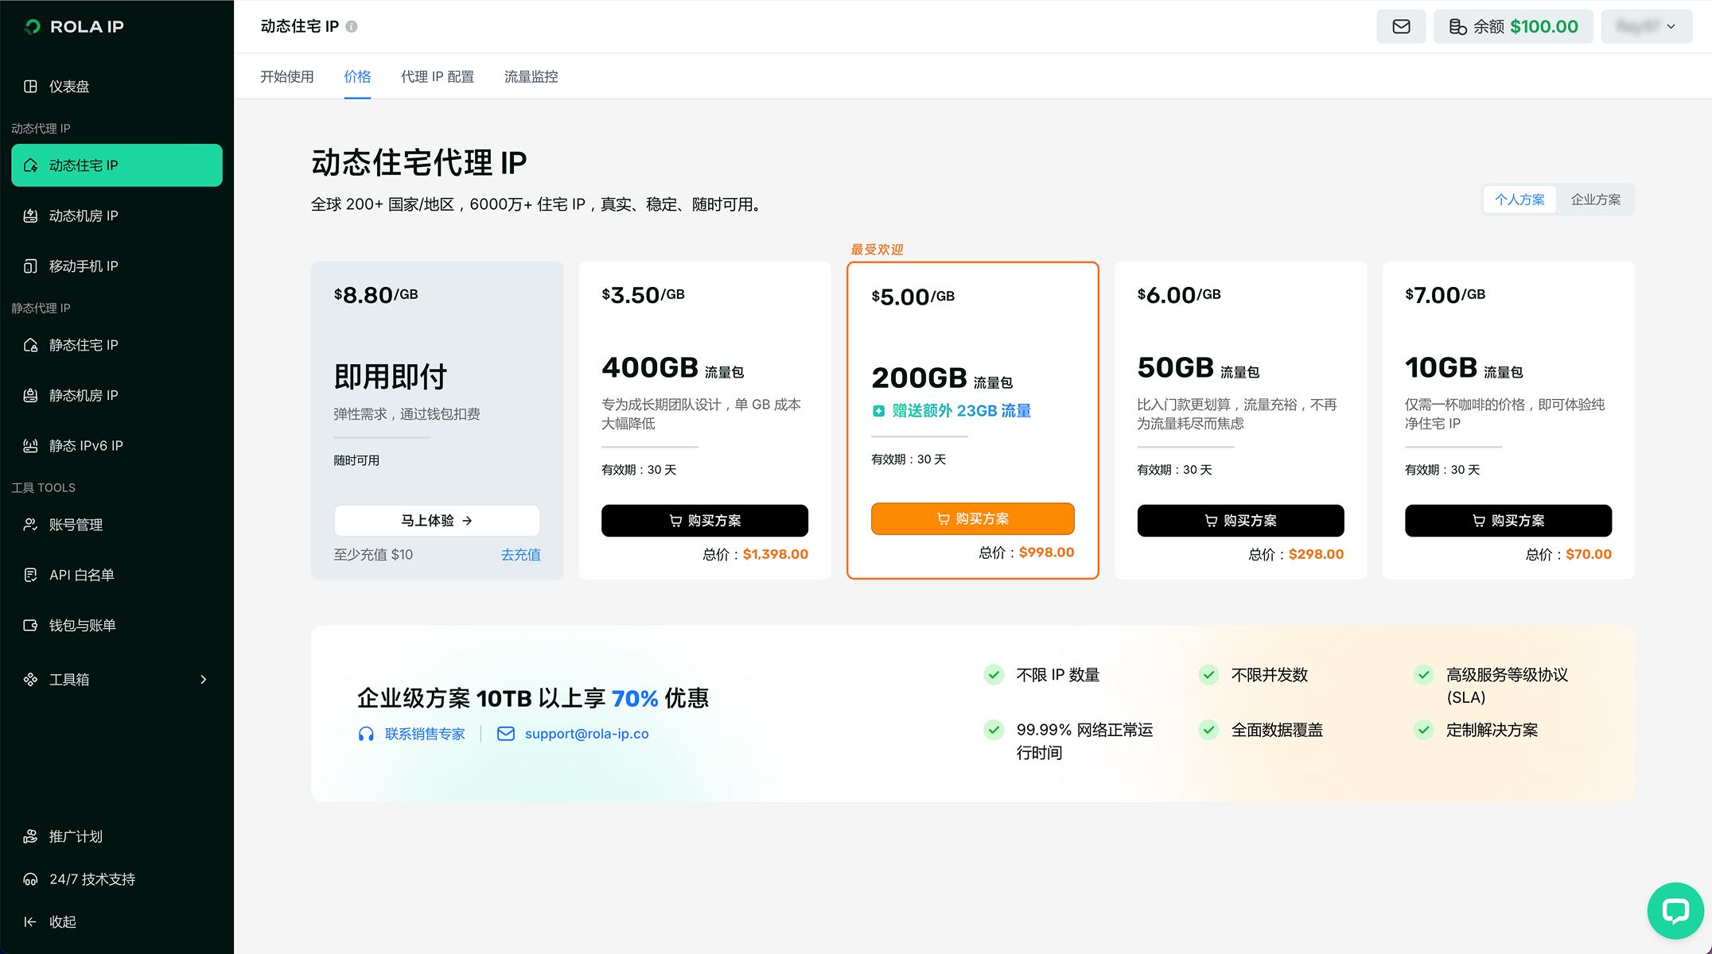Click the mail envelope icon in header

pyautogui.click(x=1401, y=26)
